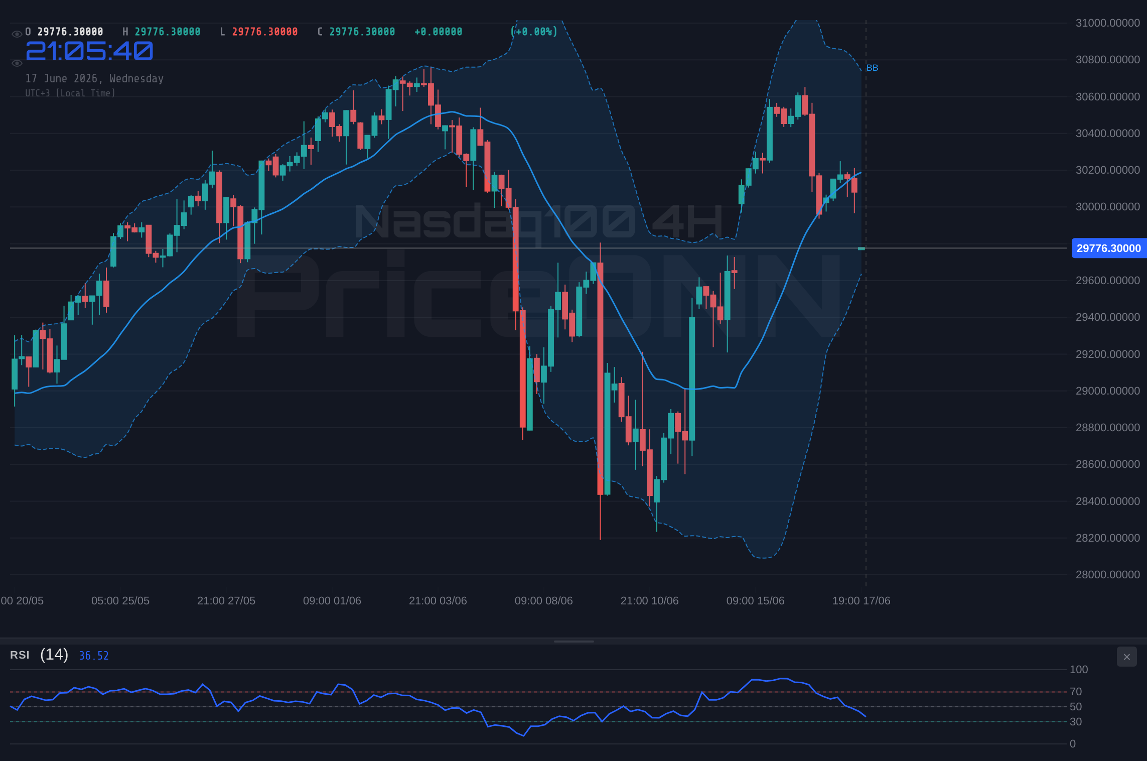This screenshot has width=1147, height=761.
Task: Click the Low value in OHLC header
Action: point(265,32)
